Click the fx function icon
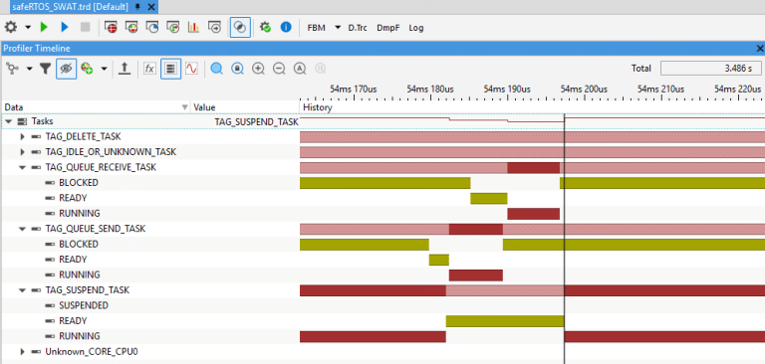This screenshot has width=765, height=364. (149, 69)
